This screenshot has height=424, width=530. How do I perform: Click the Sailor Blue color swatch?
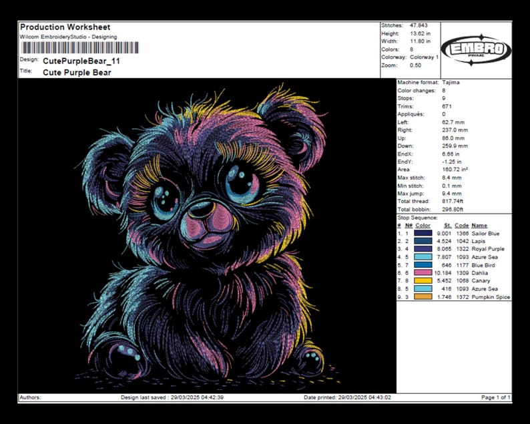pos(423,233)
